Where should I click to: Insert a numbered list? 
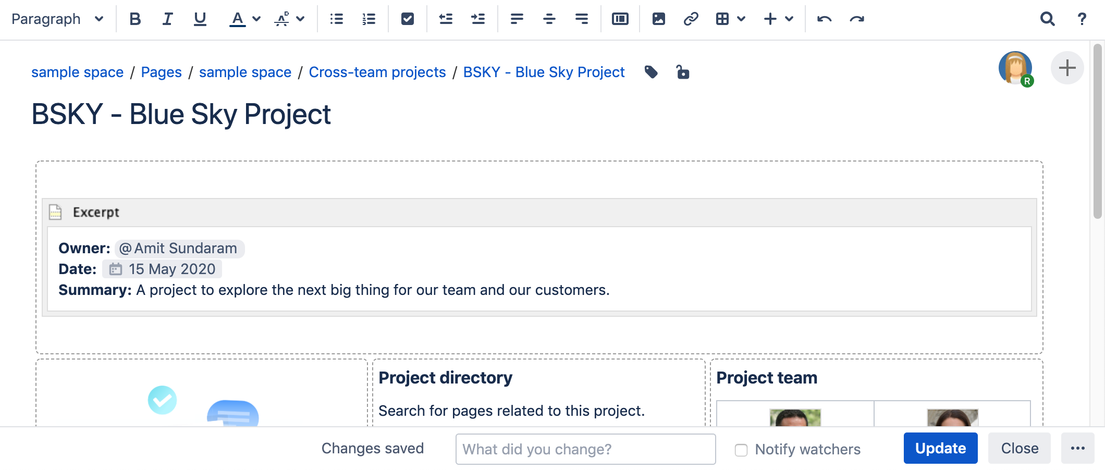pyautogui.click(x=369, y=19)
